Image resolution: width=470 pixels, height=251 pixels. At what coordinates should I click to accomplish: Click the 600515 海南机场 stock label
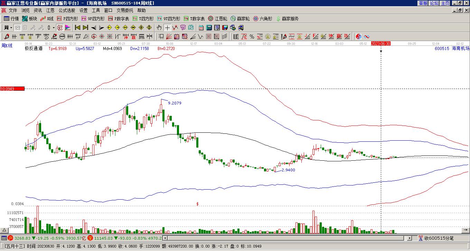[x=452, y=49]
